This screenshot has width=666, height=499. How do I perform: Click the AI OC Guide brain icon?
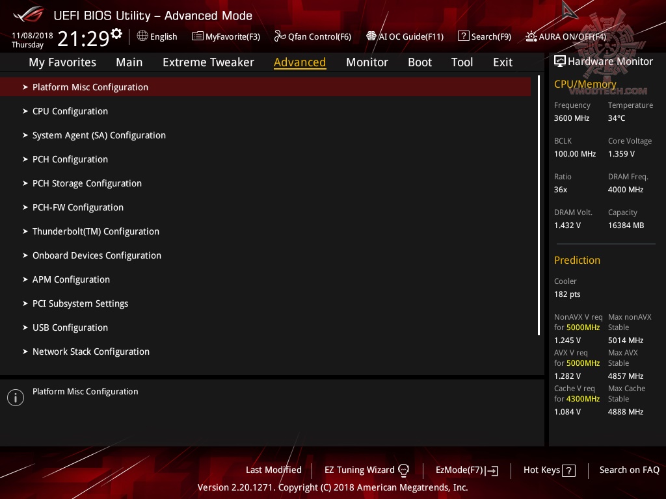pos(371,36)
